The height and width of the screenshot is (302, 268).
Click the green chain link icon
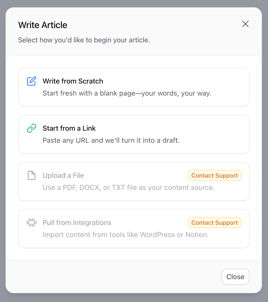click(32, 128)
